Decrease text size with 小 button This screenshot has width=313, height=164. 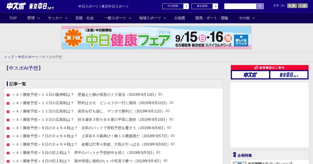(303, 6)
